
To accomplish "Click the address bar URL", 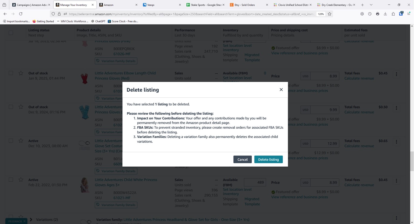I will pyautogui.click(x=191, y=14).
